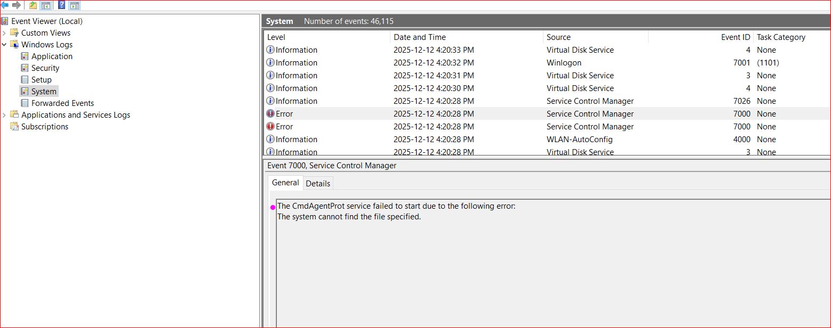Select Subscriptions in the tree
Screen dimensions: 831x328
click(45, 127)
